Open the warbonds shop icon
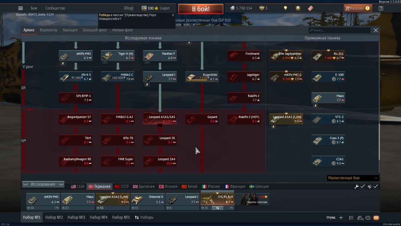This screenshot has width=401, height=226. pos(298,8)
